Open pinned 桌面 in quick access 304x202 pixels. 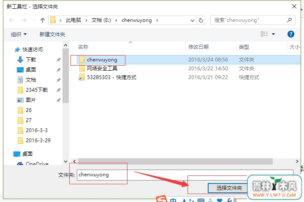[x=31, y=69]
